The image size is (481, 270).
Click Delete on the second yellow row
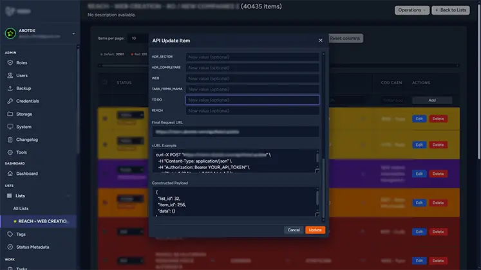pyautogui.click(x=438, y=145)
